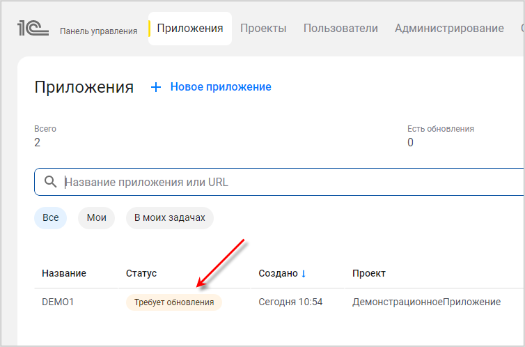Select the В моих задачах filter
Screen dimensions: 525x347
point(170,217)
